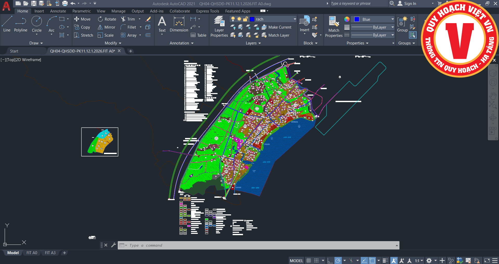The image size is (499, 264).
Task: Toggle the rach layer lock icon
Action: [x=245, y=19]
